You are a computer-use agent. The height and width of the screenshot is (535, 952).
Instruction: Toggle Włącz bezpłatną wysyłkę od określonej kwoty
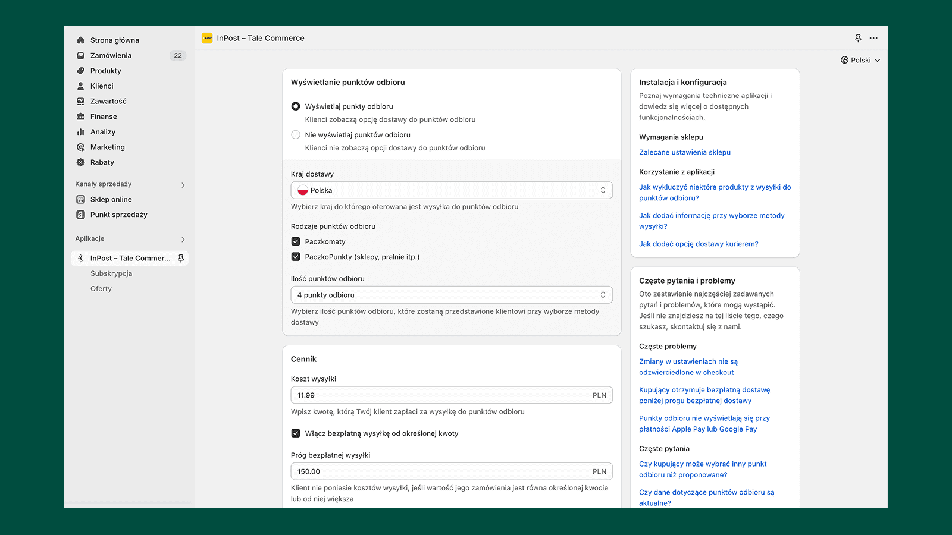pyautogui.click(x=296, y=433)
